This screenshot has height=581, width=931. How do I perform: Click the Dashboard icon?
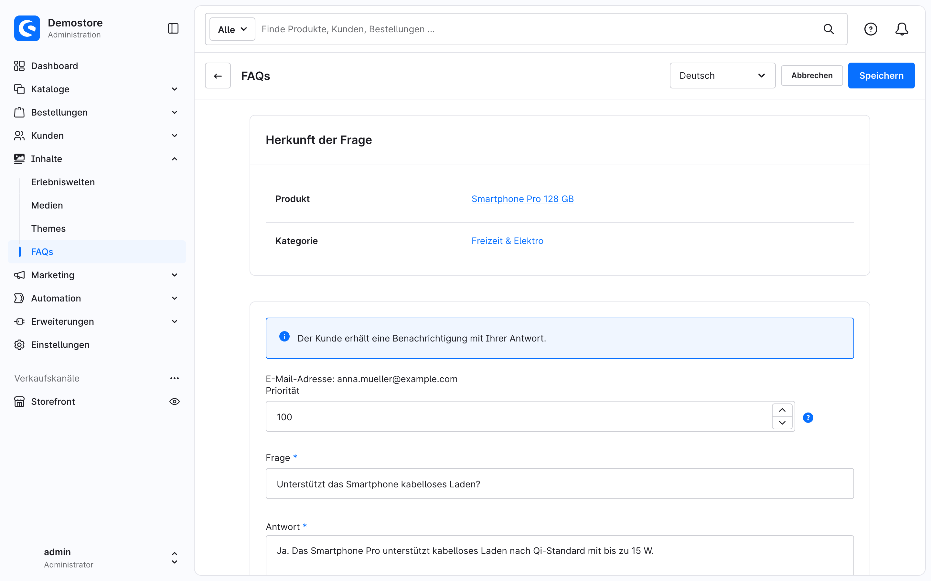tap(19, 66)
